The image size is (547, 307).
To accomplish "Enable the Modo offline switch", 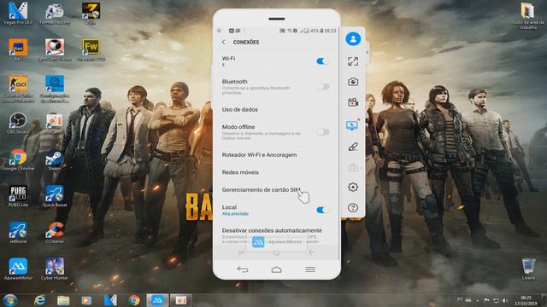I will 323,132.
